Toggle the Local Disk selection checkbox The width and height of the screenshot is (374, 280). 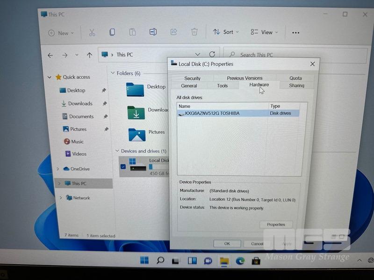pyautogui.click(x=123, y=167)
